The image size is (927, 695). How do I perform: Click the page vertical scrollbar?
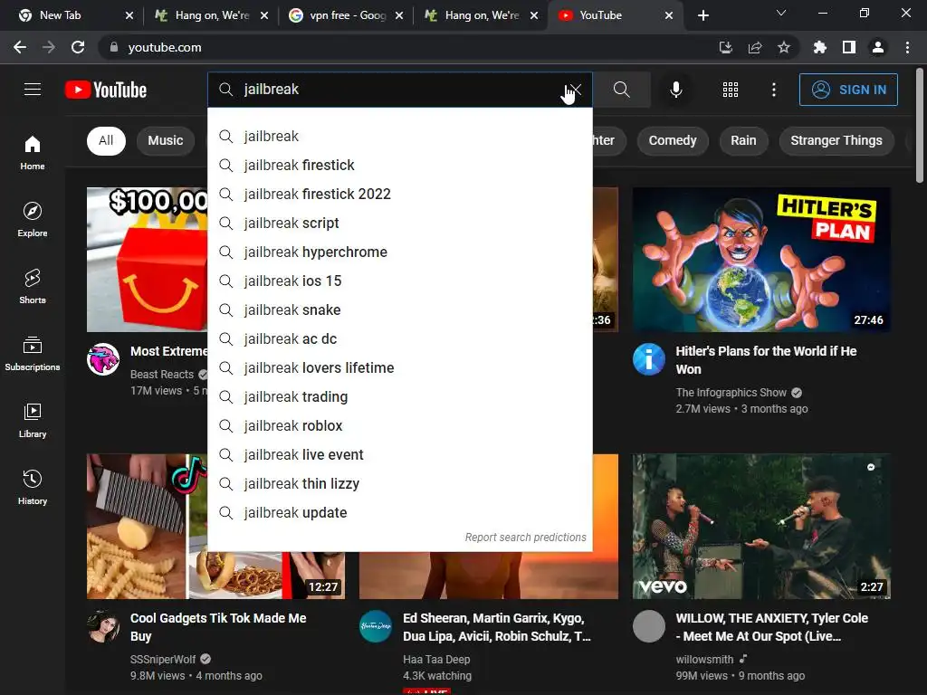coord(920,125)
